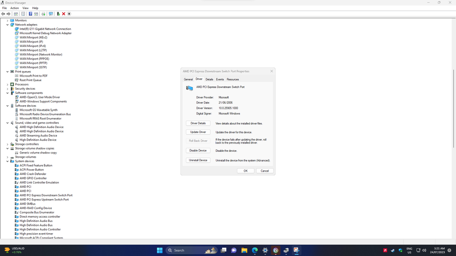The width and height of the screenshot is (456, 256).
Task: Click the blue Help toolbar icon
Action: point(30,14)
